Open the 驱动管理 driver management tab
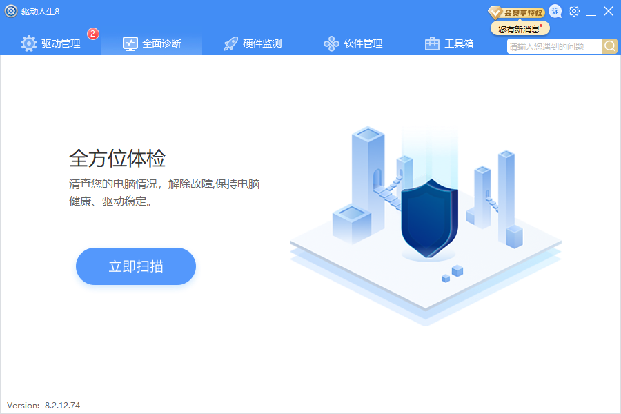The image size is (621, 414). pyautogui.click(x=51, y=43)
